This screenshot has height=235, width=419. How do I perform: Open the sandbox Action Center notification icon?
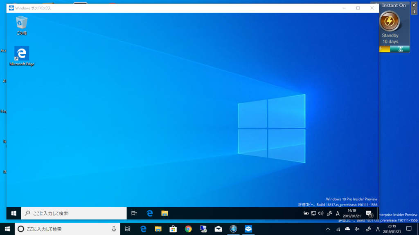tap(369, 213)
